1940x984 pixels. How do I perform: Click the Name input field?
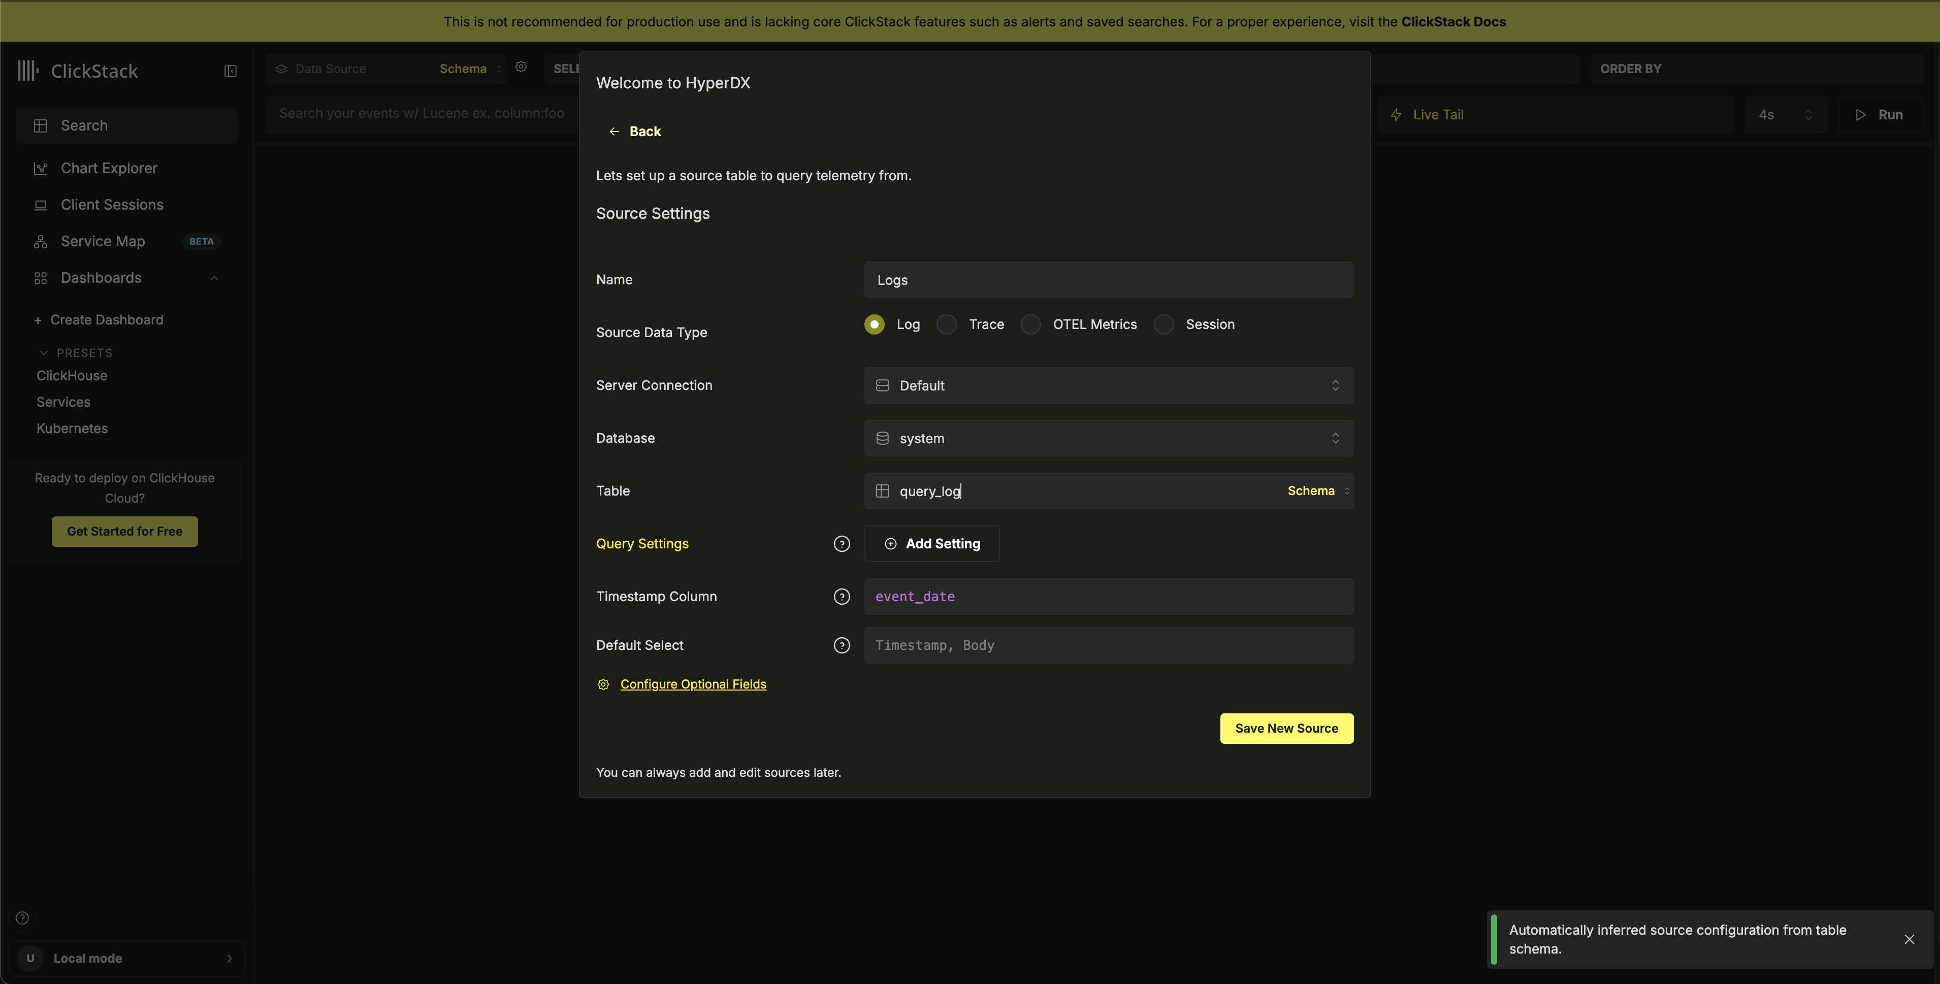(x=1108, y=280)
